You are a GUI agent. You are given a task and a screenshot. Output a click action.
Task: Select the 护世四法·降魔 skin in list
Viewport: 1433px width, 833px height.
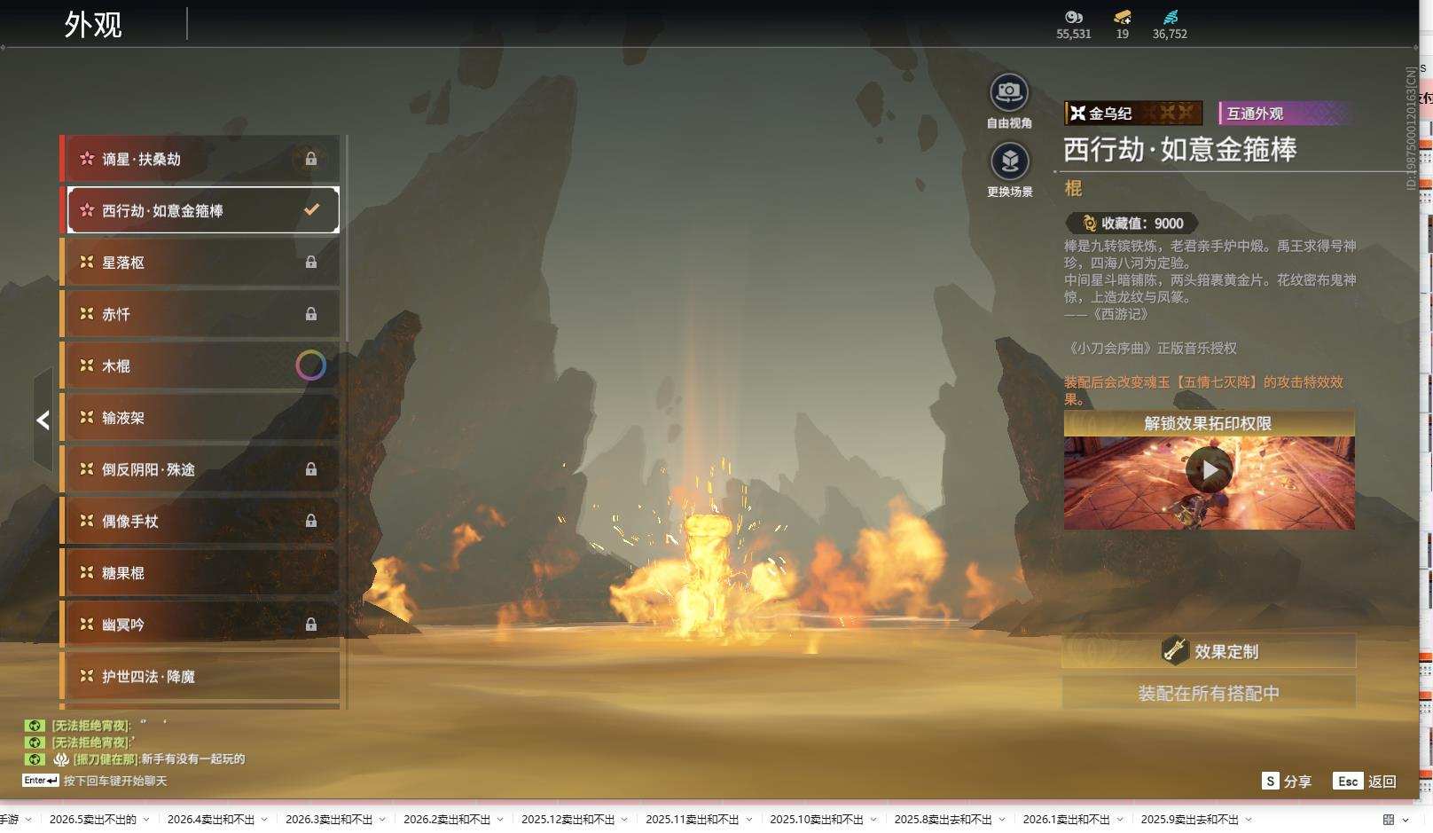tap(200, 676)
